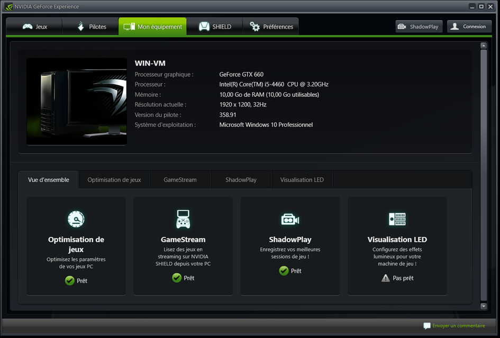Click the scrollbar up arrow
Screen dimensions: 500x338
coord(484,45)
